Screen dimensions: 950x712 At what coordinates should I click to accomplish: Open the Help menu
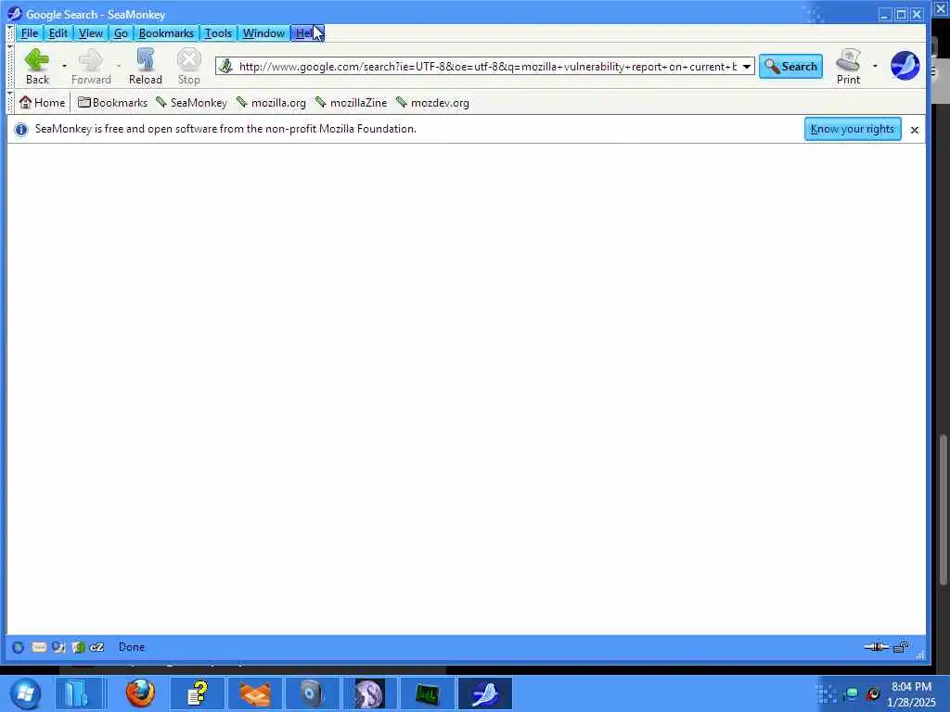click(x=307, y=33)
